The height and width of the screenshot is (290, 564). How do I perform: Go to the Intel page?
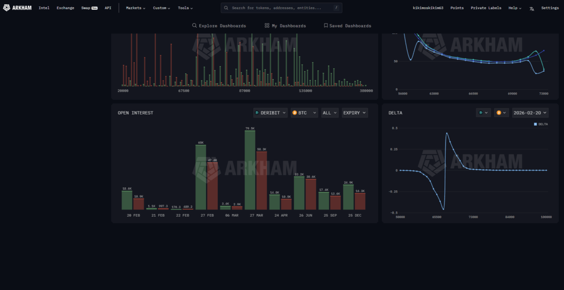click(x=44, y=8)
